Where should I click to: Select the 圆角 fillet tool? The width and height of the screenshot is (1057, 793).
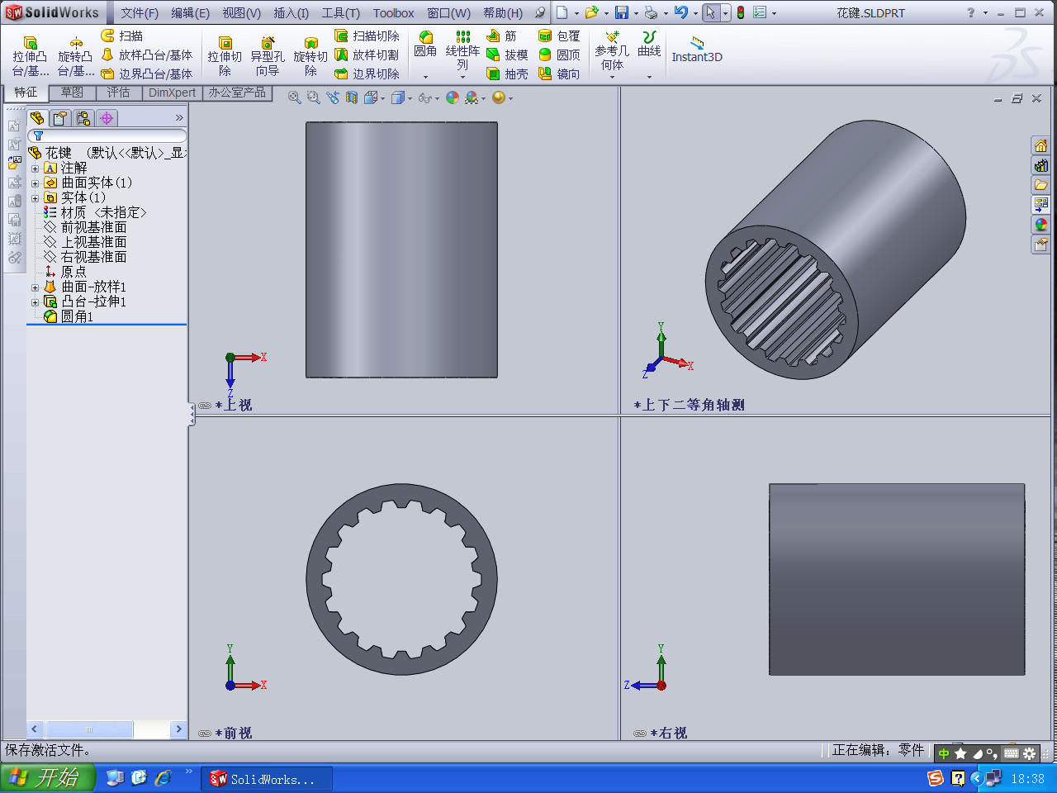(x=425, y=45)
